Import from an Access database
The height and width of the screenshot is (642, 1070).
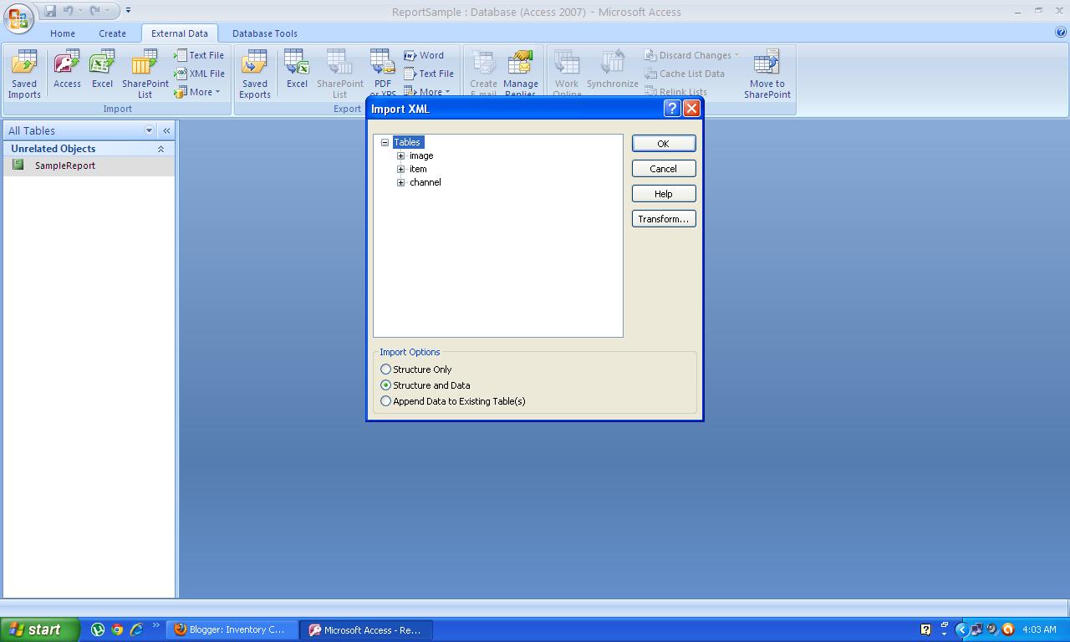pyautogui.click(x=67, y=69)
